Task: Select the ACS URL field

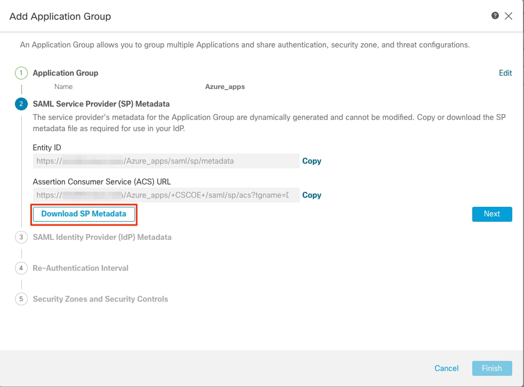Action: 166,195
